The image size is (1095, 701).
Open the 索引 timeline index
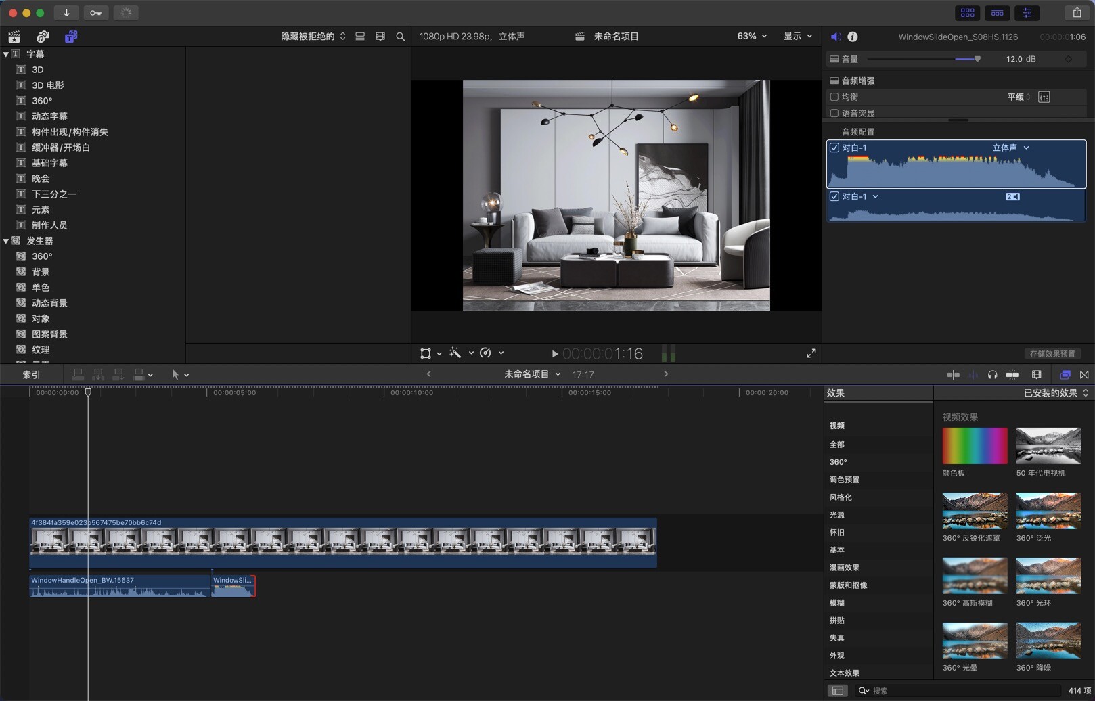click(x=31, y=375)
